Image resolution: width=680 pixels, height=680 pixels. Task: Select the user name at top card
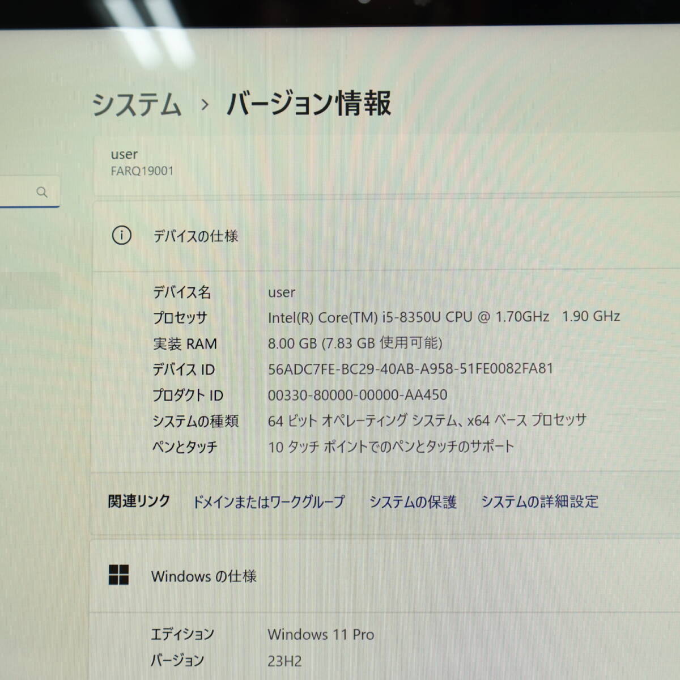[124, 154]
